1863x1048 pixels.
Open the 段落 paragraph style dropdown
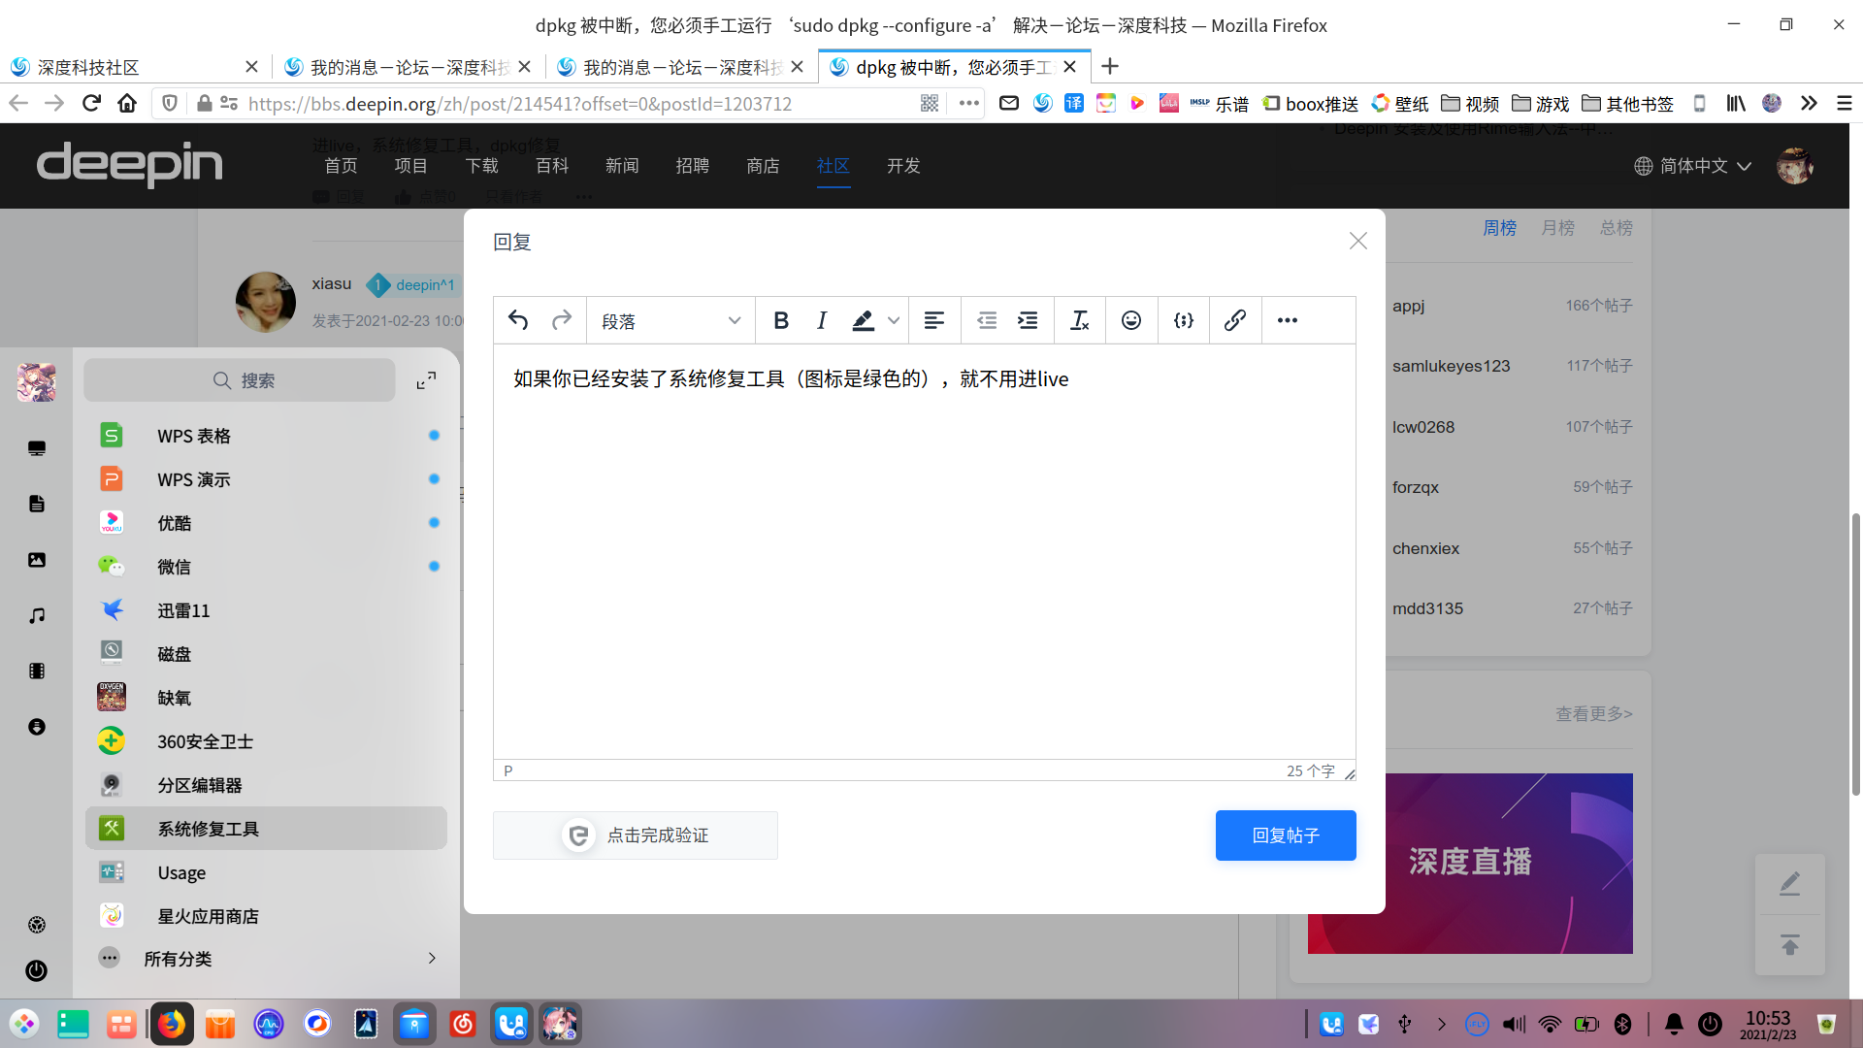tap(670, 320)
